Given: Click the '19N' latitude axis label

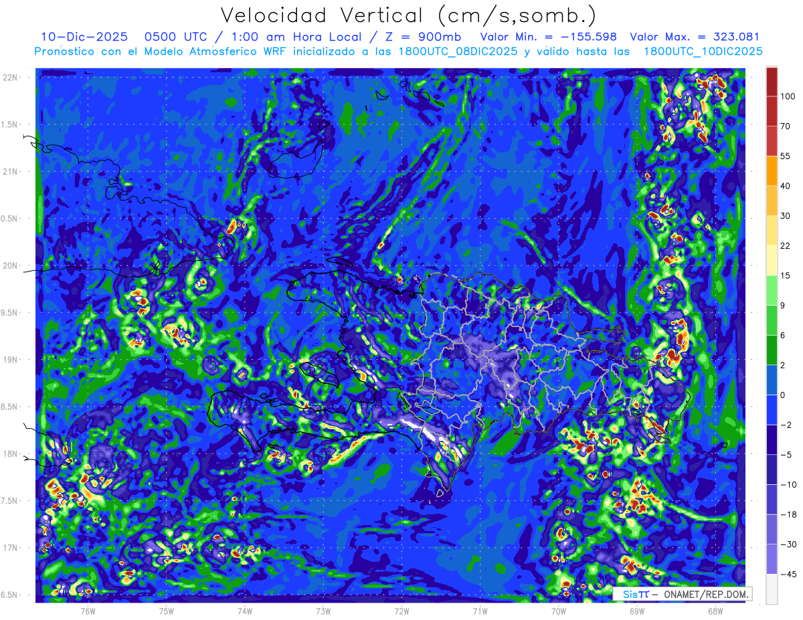Looking at the screenshot, I should [11, 360].
